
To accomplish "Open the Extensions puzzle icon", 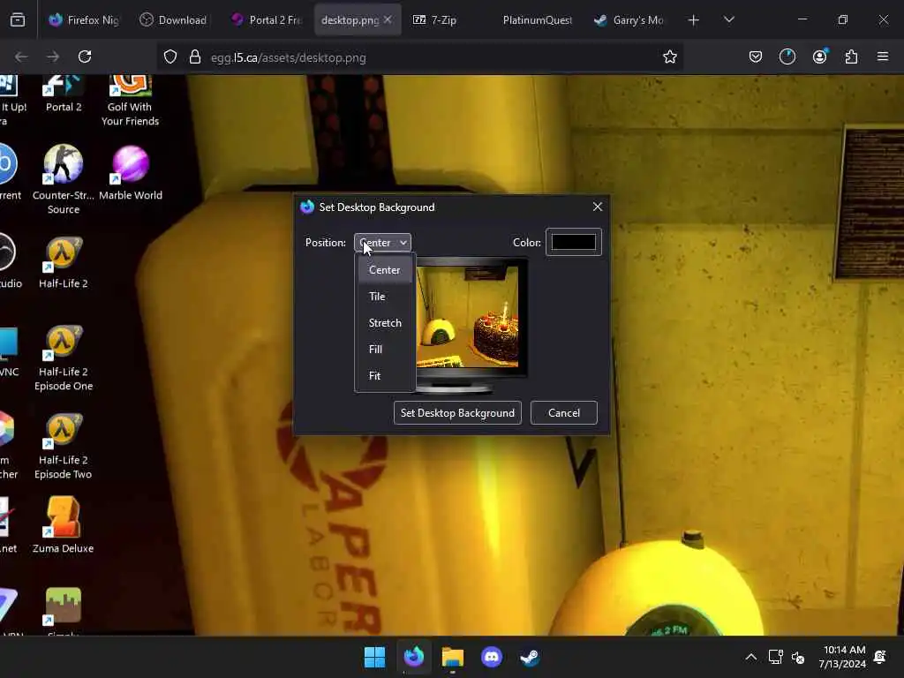I will (851, 57).
